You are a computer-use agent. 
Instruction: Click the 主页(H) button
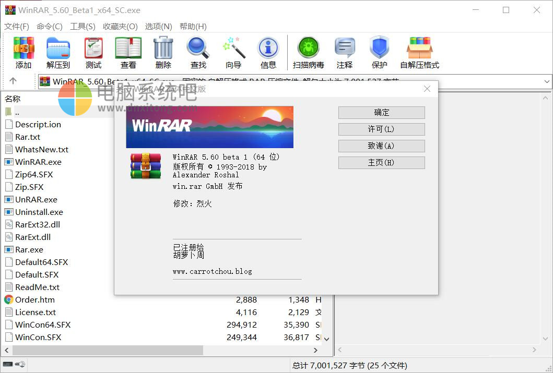[382, 163]
